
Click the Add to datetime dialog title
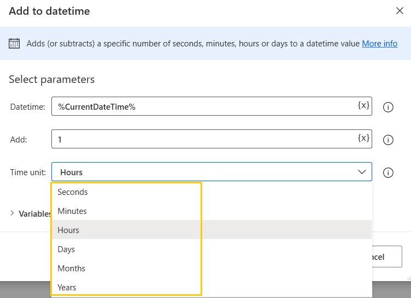pos(49,11)
